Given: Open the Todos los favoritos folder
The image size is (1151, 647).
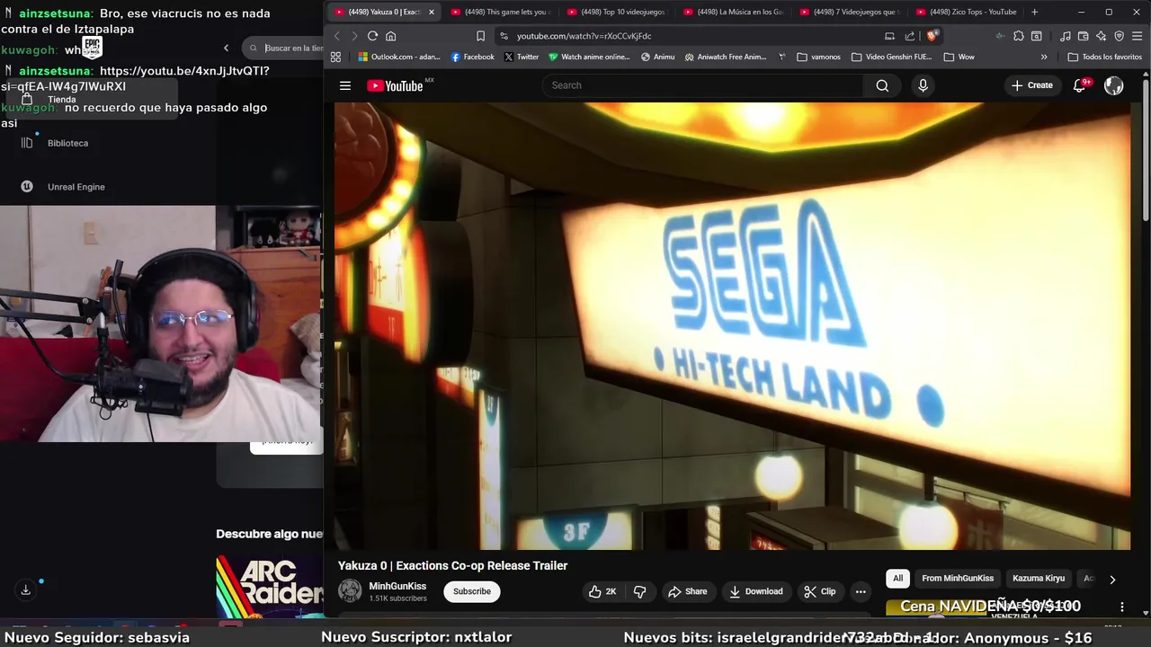Looking at the screenshot, I should click(1105, 57).
